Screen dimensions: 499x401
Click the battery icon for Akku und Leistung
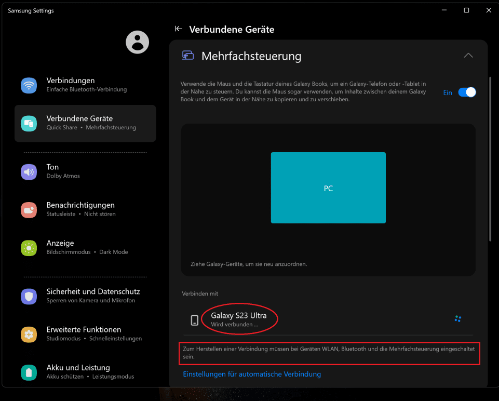click(x=29, y=372)
